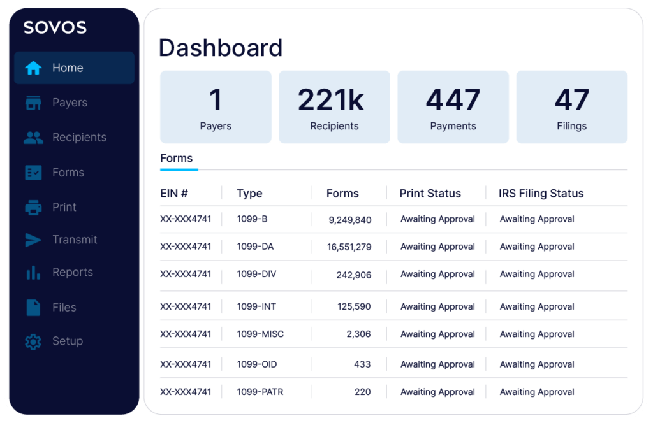Select the 47 Filings summary card

point(571,107)
